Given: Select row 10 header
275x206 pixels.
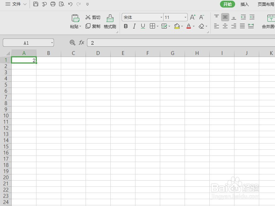Looking at the screenshot, I should pyautogui.click(x=6, y=116).
